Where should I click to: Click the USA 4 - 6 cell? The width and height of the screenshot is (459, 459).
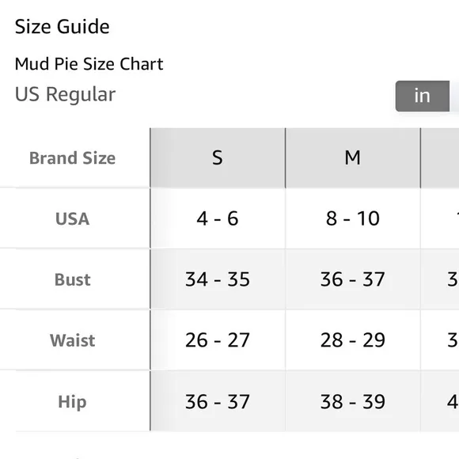(218, 218)
